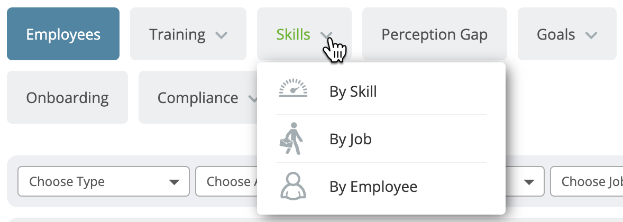The image size is (623, 222).
Task: Click the walking businessman icon for By Job
Action: (291, 138)
